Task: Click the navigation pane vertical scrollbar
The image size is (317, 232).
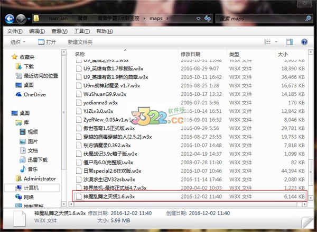Action: tap(64, 113)
